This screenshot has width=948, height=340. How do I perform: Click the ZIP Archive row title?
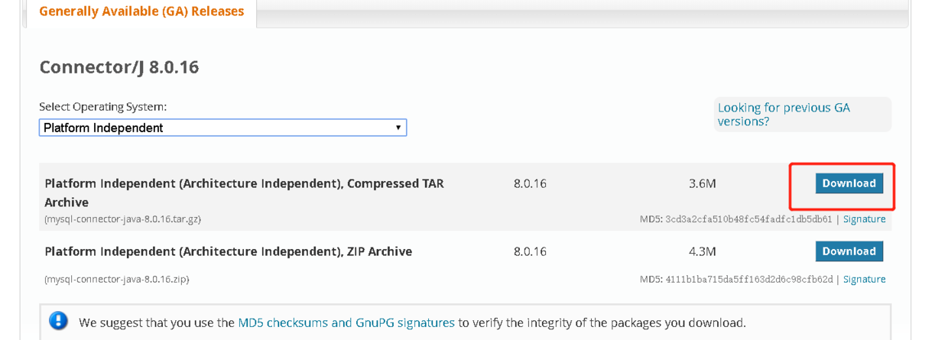coord(229,251)
